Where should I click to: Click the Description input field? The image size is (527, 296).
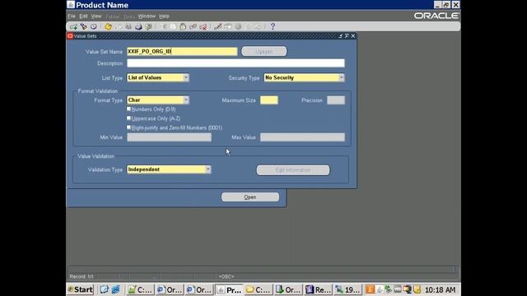(x=236, y=63)
